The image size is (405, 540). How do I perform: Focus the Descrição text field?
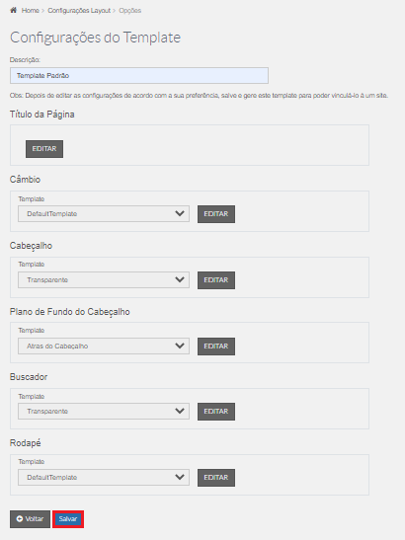point(139,75)
